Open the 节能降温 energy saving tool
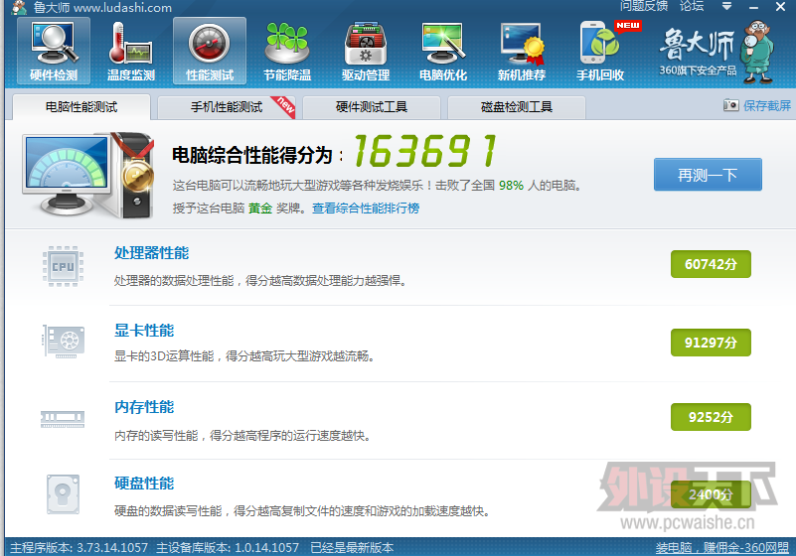This screenshot has height=556, width=796. (287, 51)
